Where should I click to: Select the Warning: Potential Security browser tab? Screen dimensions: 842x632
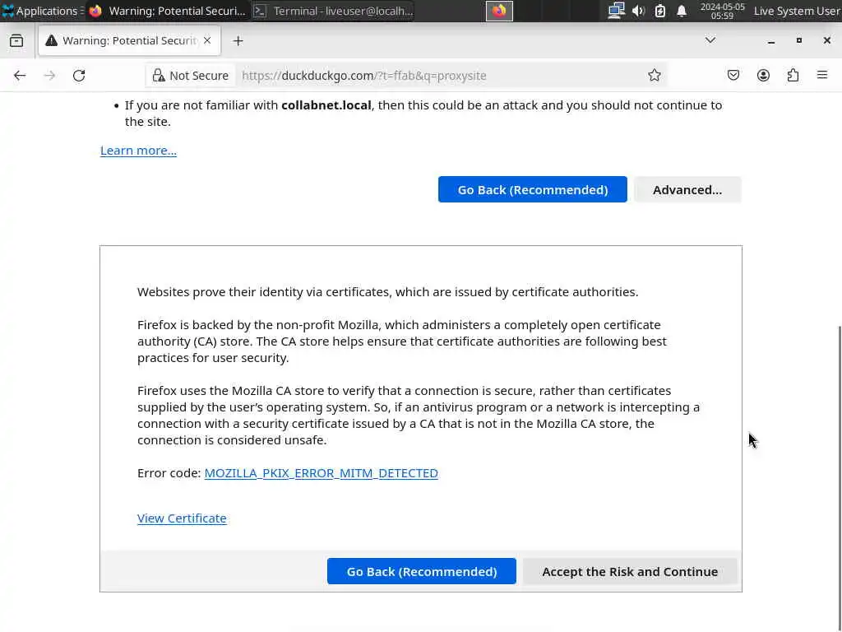point(129,41)
